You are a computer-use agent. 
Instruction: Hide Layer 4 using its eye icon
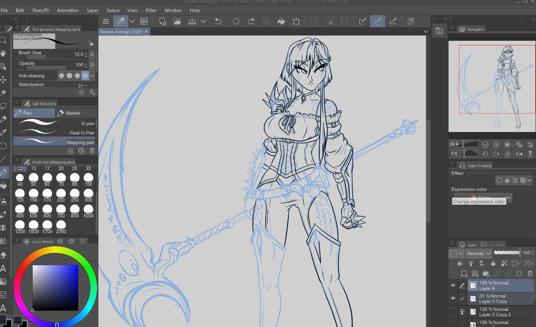point(453,285)
